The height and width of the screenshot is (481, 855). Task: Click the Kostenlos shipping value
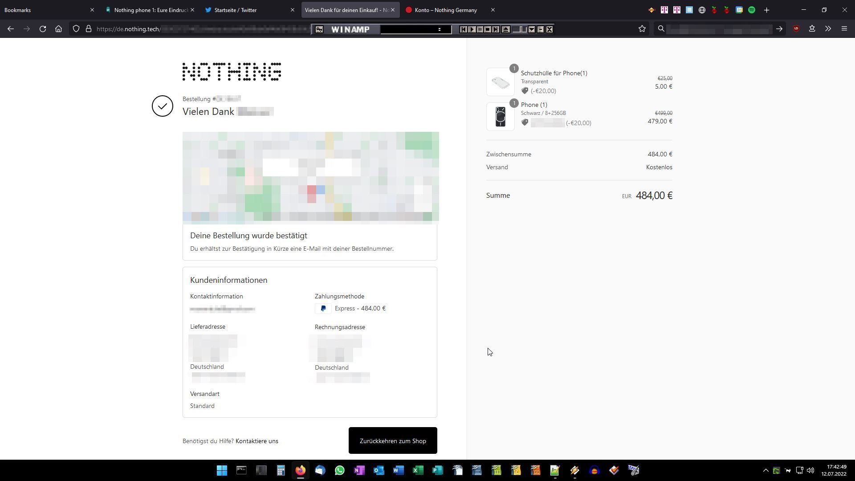point(659,167)
